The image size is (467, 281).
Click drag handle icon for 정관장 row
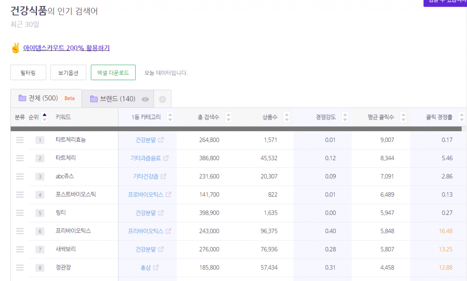pos(20,268)
